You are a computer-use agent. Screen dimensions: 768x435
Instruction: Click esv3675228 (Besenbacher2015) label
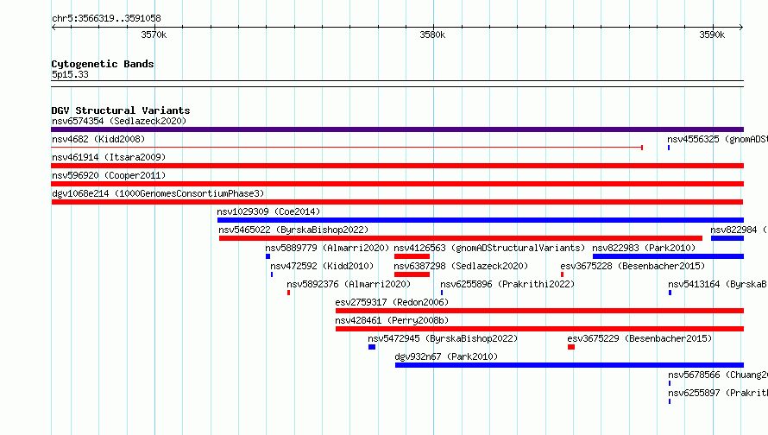click(633, 266)
